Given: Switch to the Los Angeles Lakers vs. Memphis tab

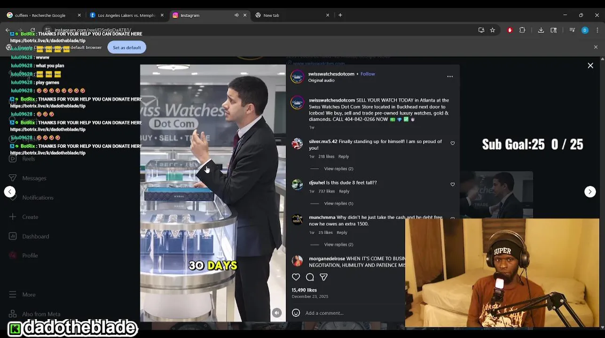Looking at the screenshot, I should [126, 15].
